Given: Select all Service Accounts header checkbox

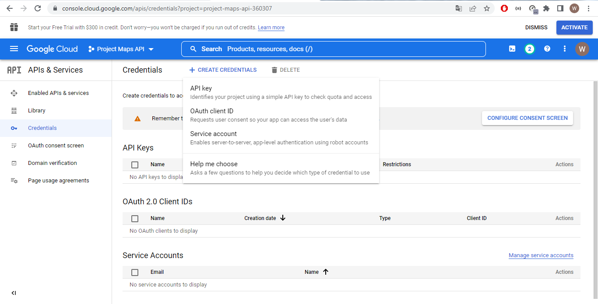Looking at the screenshot, I should click(135, 273).
